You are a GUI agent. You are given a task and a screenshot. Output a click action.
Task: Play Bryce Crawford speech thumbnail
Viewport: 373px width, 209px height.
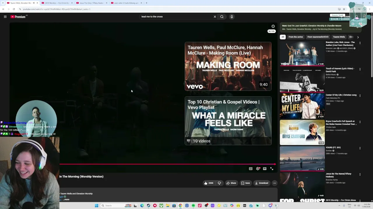pos(302,132)
